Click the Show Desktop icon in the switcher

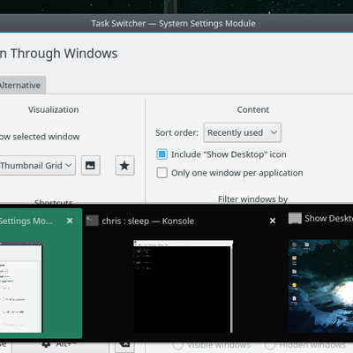(295, 218)
